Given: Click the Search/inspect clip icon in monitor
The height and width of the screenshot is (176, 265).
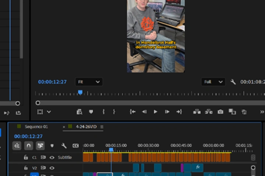Looking at the screenshot, I should click(79, 112).
